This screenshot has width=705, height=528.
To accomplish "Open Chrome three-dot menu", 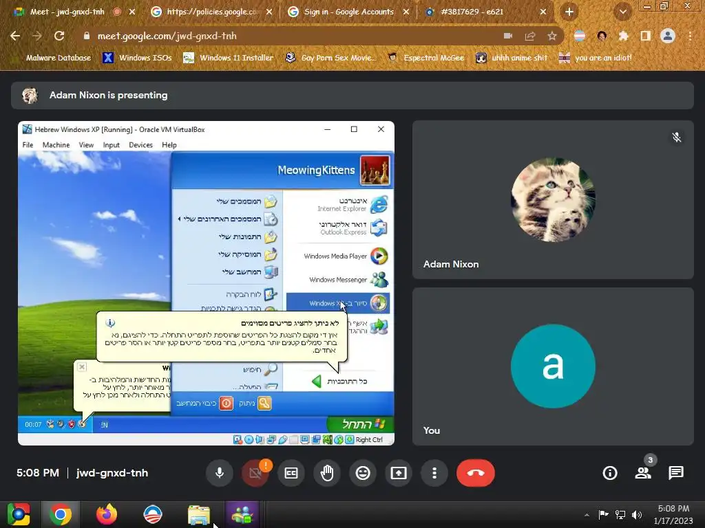I will 690,36.
